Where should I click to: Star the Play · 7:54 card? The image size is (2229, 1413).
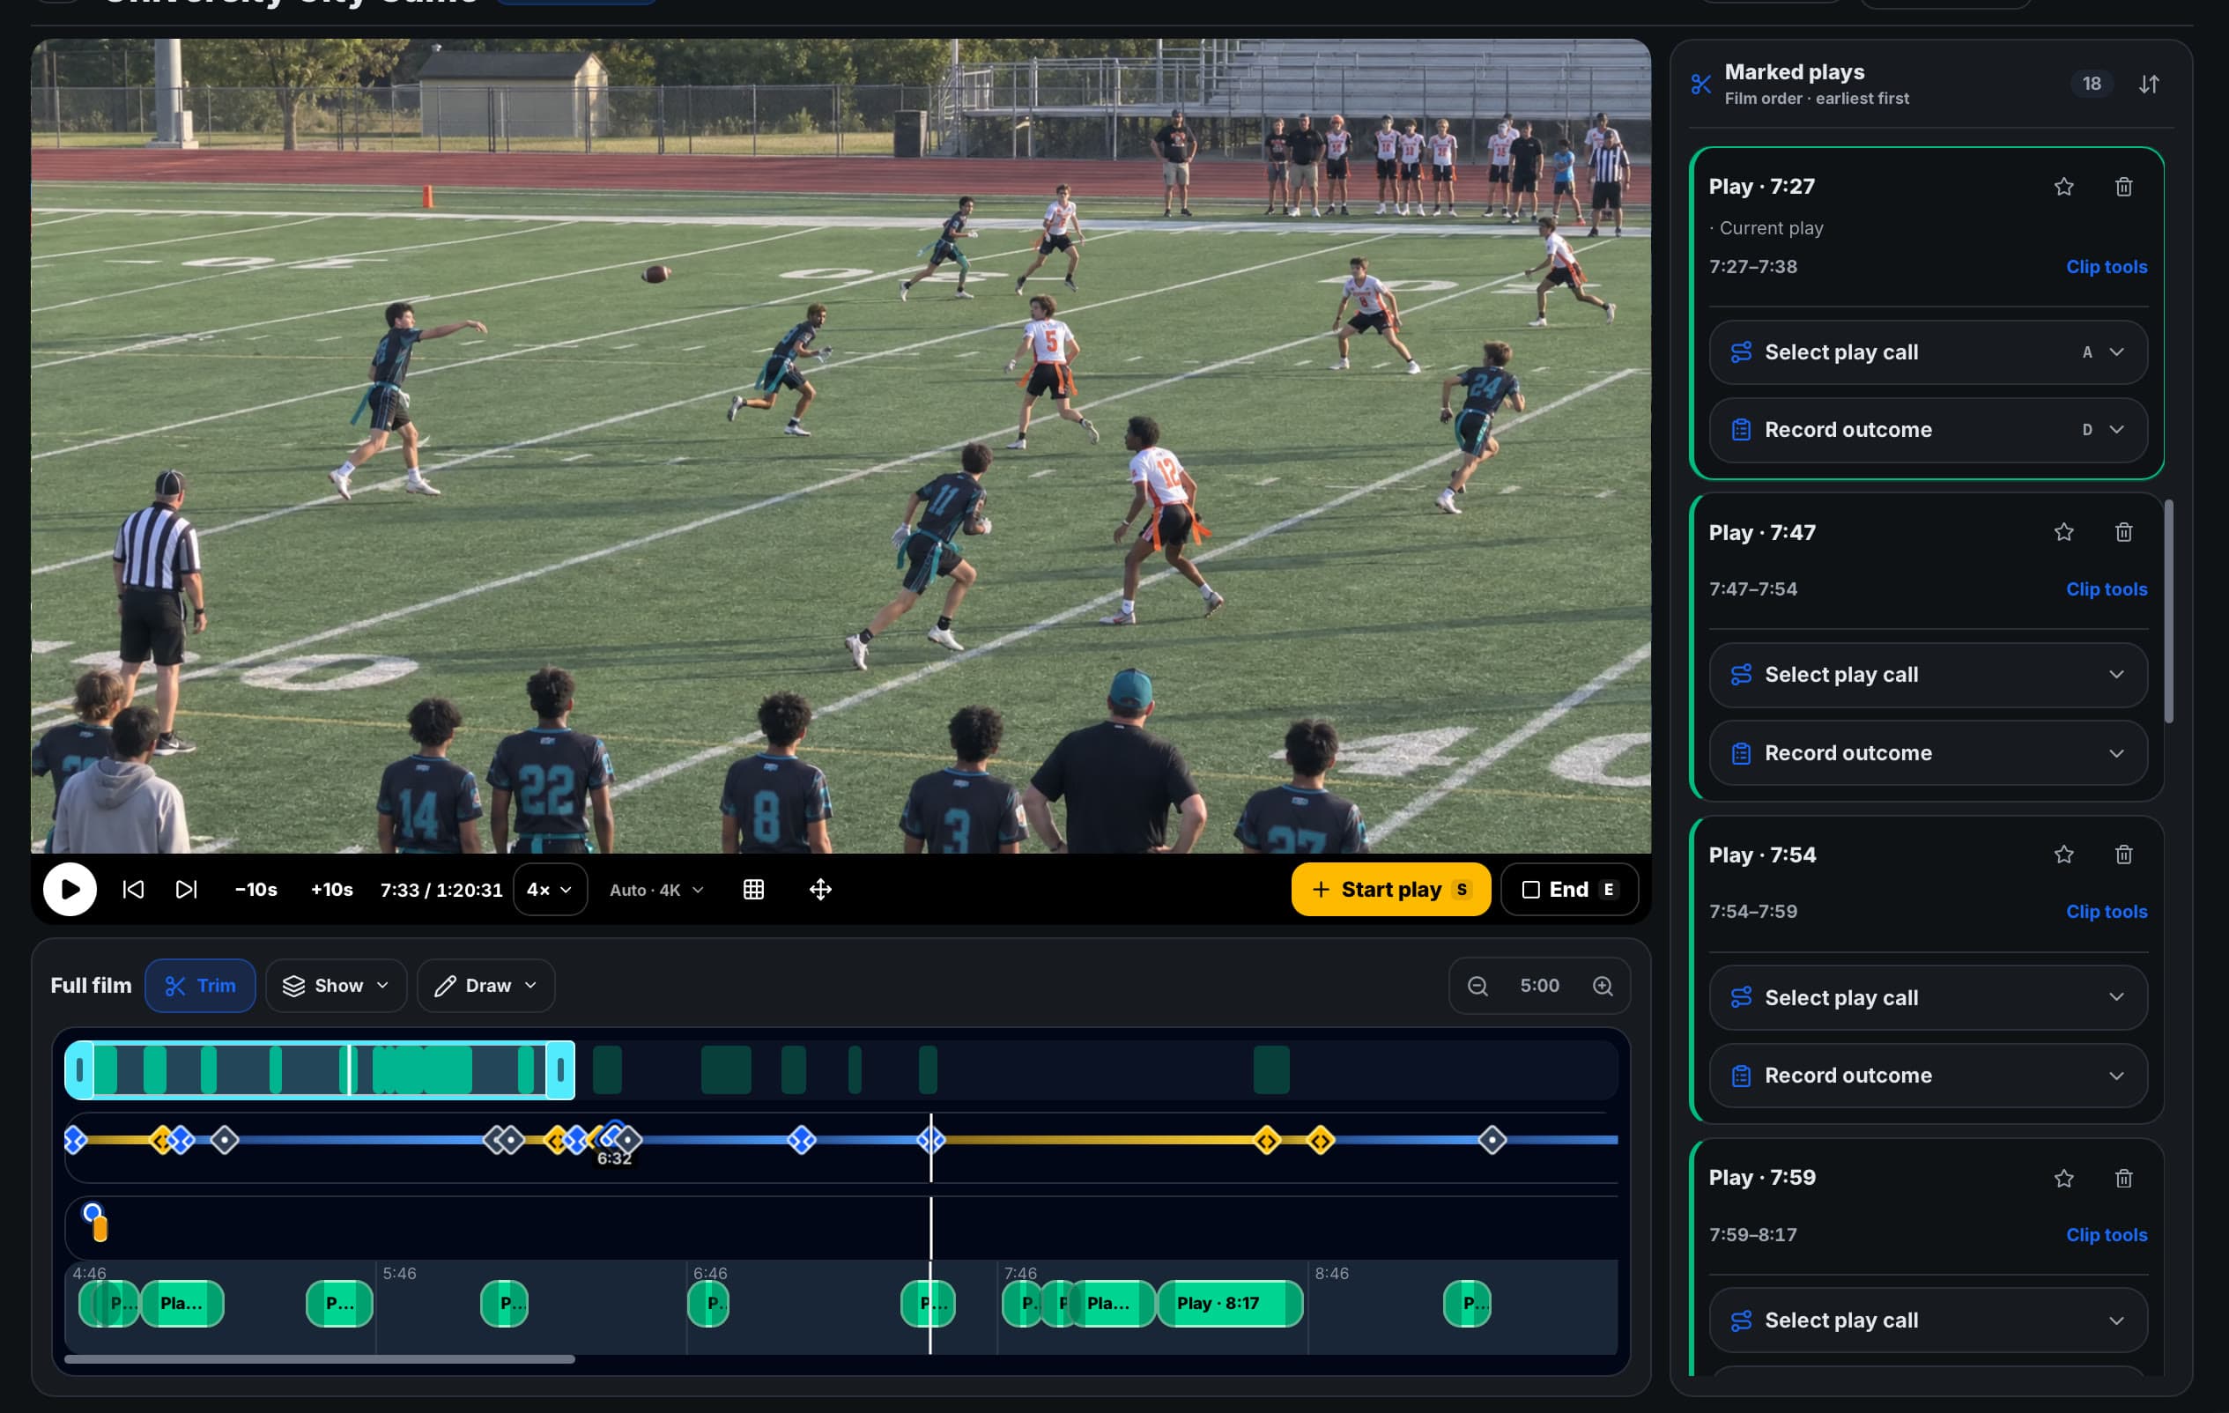(2063, 854)
